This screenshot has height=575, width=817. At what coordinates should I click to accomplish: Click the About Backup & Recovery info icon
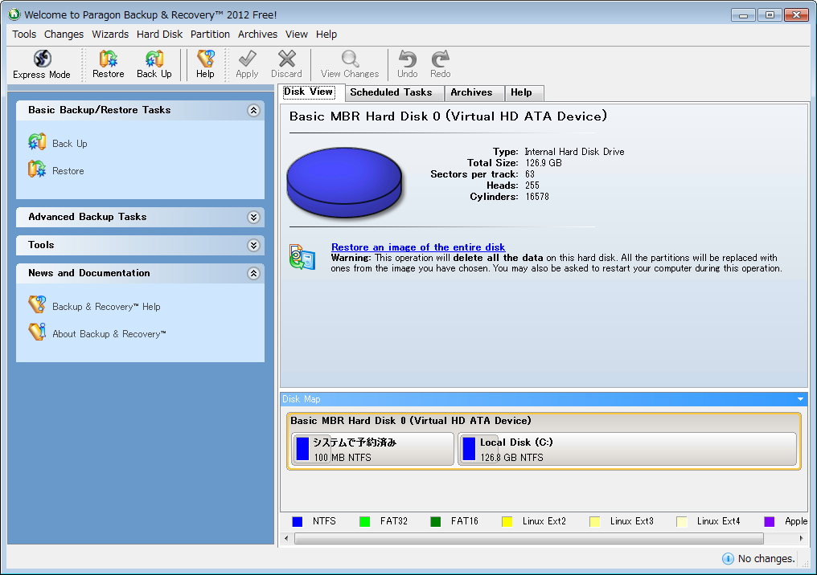[37, 332]
